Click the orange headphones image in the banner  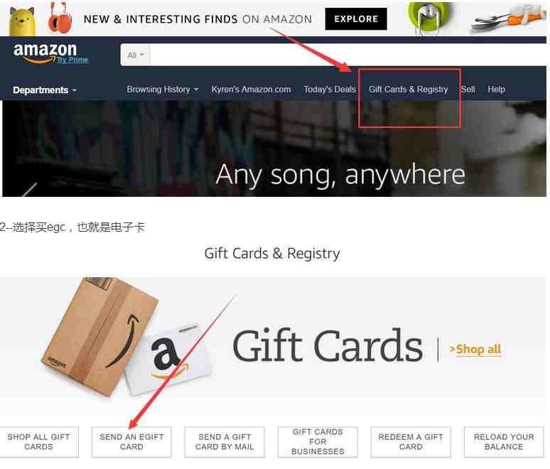(x=60, y=18)
